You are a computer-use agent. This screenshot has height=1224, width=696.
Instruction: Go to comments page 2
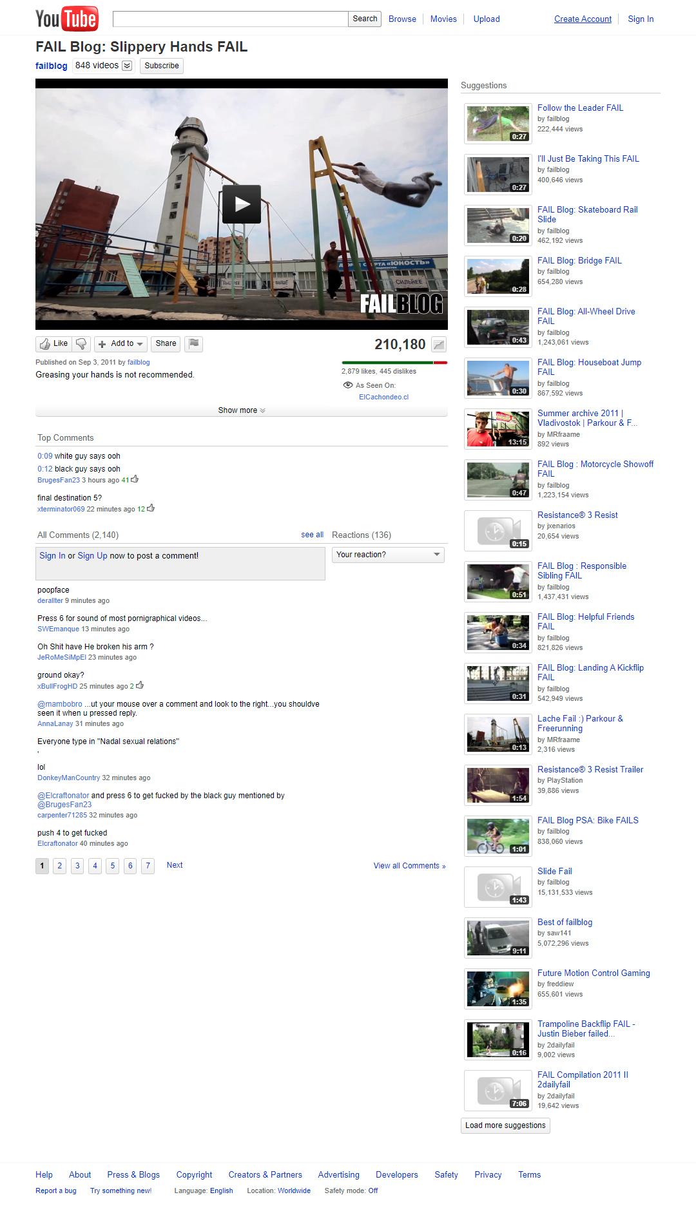tap(60, 866)
